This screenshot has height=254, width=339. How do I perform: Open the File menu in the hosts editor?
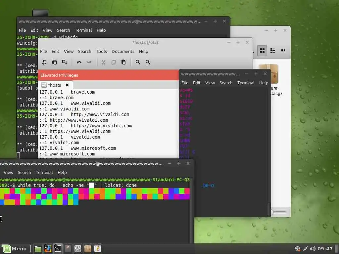click(43, 51)
